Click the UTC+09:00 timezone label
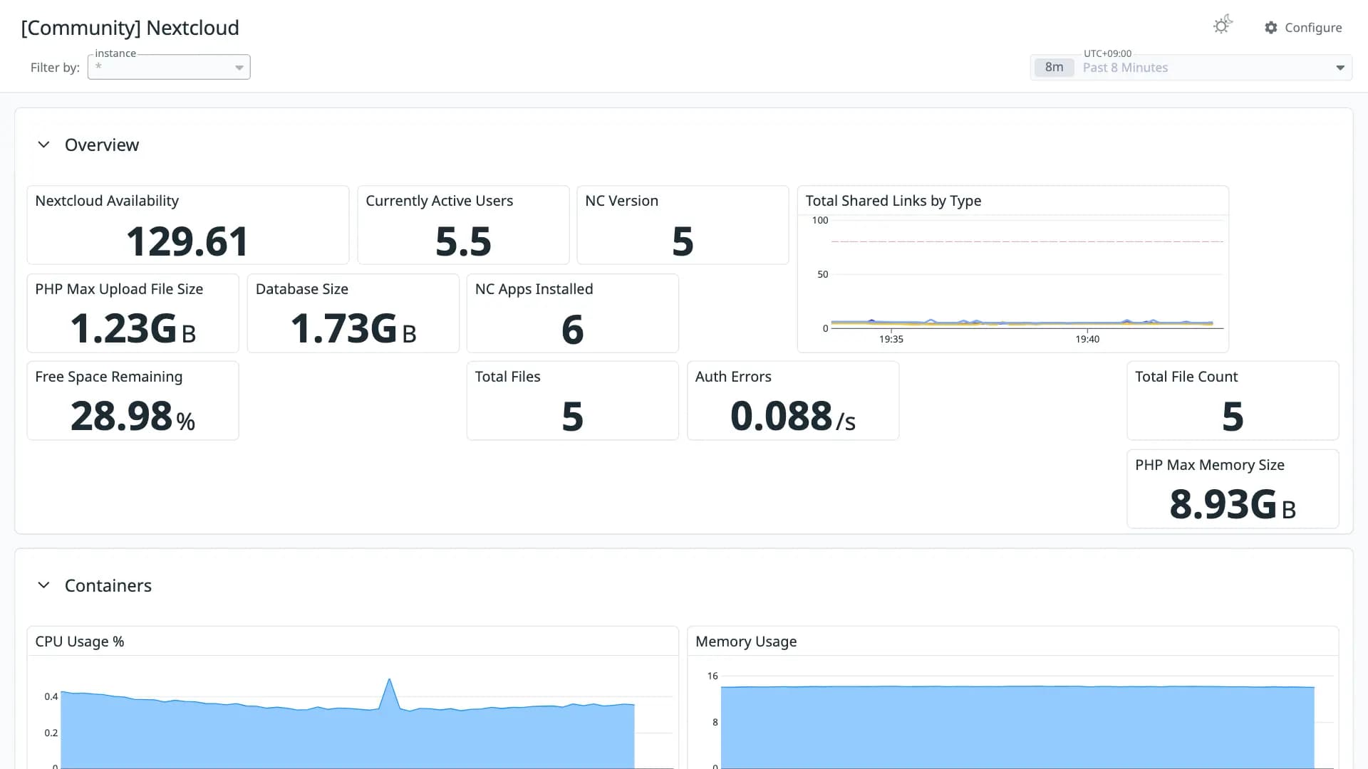 1107,53
